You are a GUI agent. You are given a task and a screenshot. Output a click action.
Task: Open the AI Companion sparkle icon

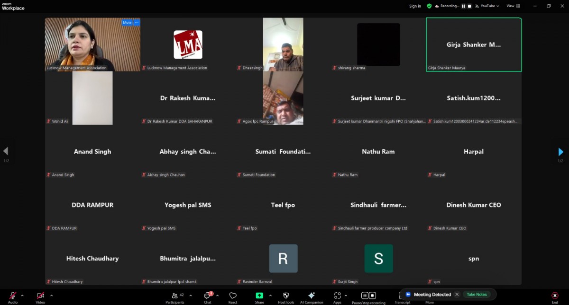click(x=312, y=296)
